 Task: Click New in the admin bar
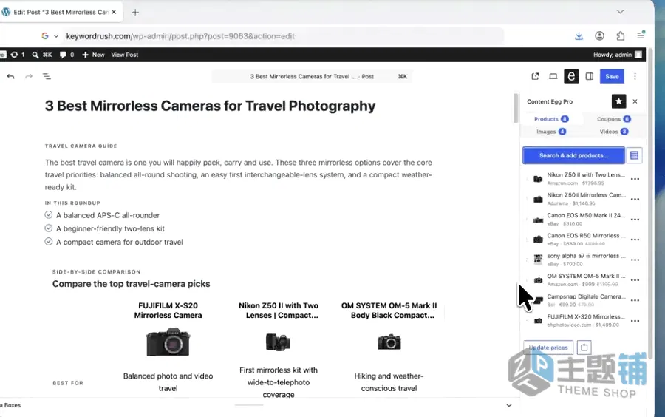point(93,55)
